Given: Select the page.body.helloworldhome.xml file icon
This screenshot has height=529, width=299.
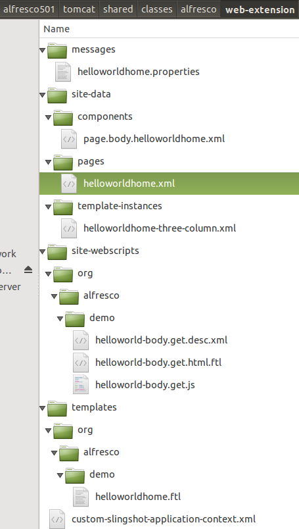Looking at the screenshot, I should click(69, 139).
